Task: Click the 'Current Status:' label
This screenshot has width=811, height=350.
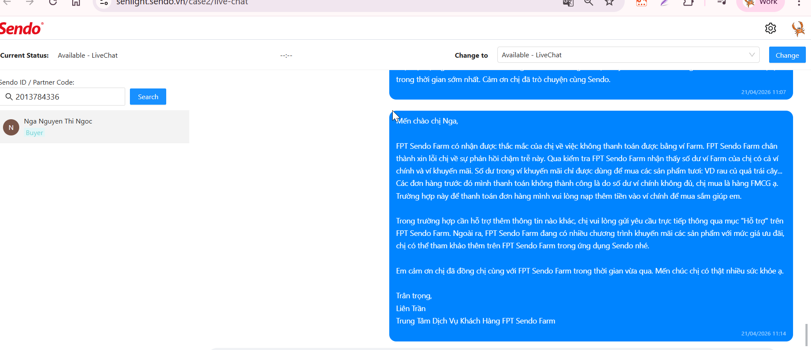Action: point(24,56)
